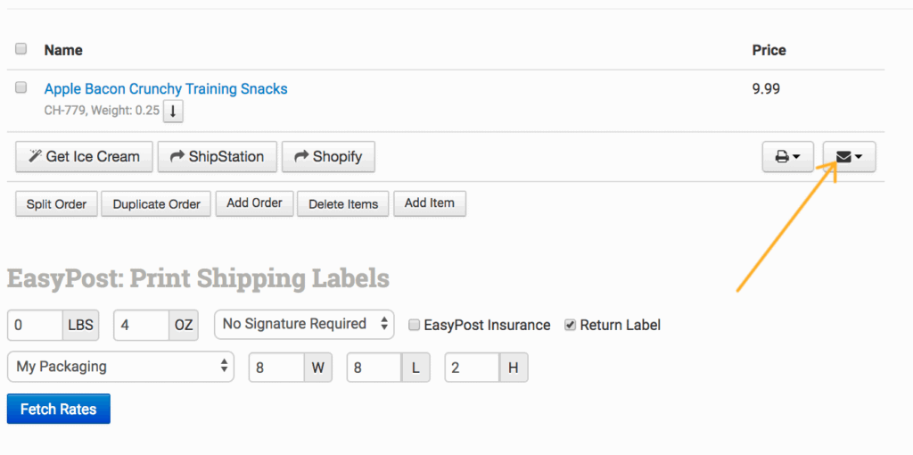Send order to ShipStation
The height and width of the screenshot is (455, 913).
[x=217, y=157]
